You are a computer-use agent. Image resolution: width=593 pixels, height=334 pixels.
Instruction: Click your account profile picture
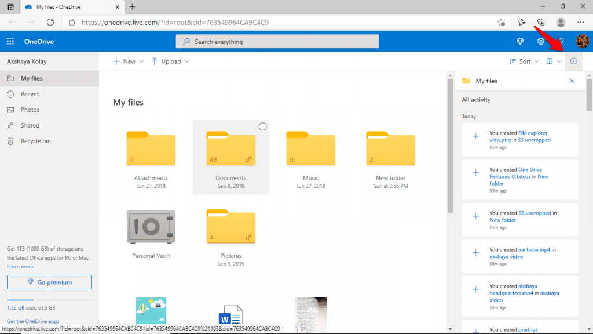(x=582, y=41)
